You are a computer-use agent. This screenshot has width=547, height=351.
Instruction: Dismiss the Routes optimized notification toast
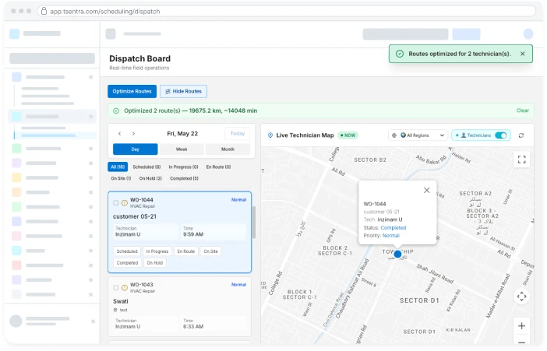[x=522, y=54]
